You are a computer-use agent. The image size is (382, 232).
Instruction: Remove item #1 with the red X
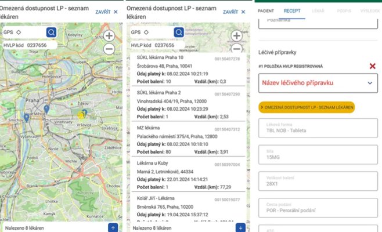tap(372, 66)
